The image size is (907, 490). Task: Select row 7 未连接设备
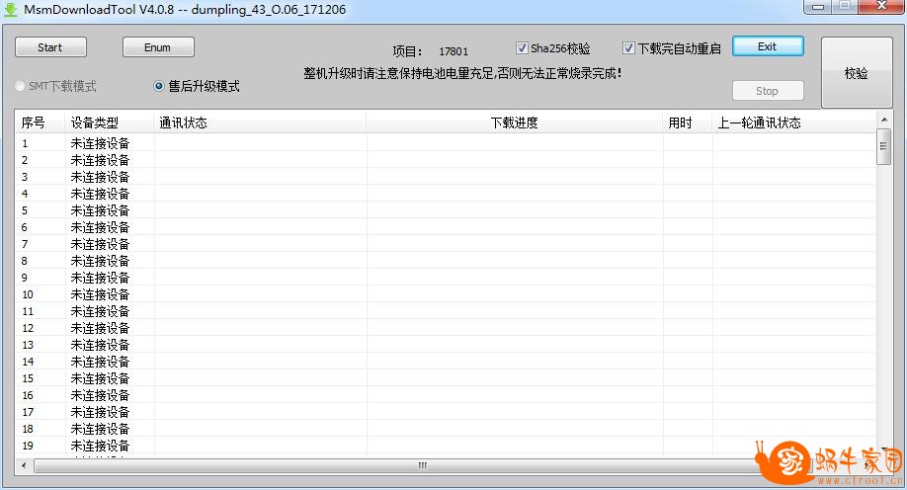tap(446, 244)
